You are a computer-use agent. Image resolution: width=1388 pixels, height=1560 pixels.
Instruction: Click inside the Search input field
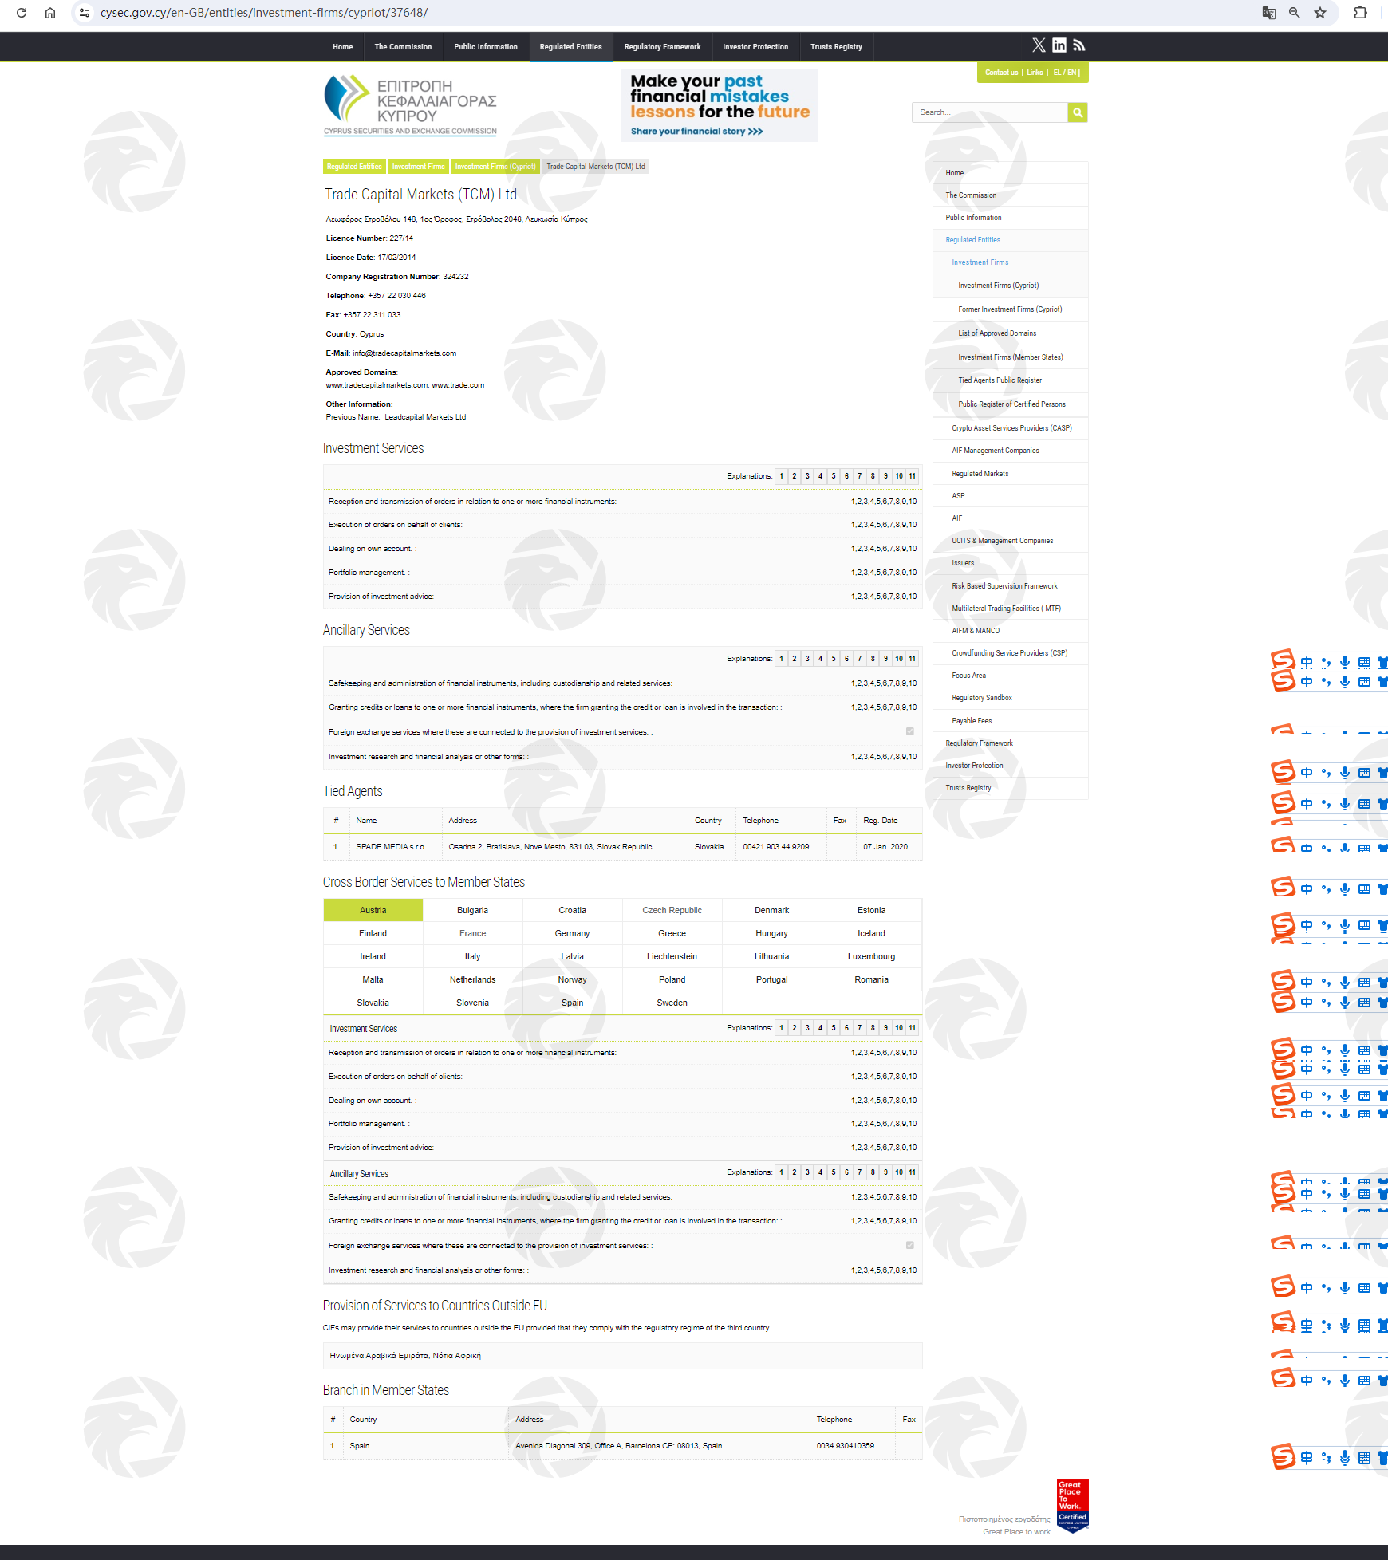pos(989,112)
